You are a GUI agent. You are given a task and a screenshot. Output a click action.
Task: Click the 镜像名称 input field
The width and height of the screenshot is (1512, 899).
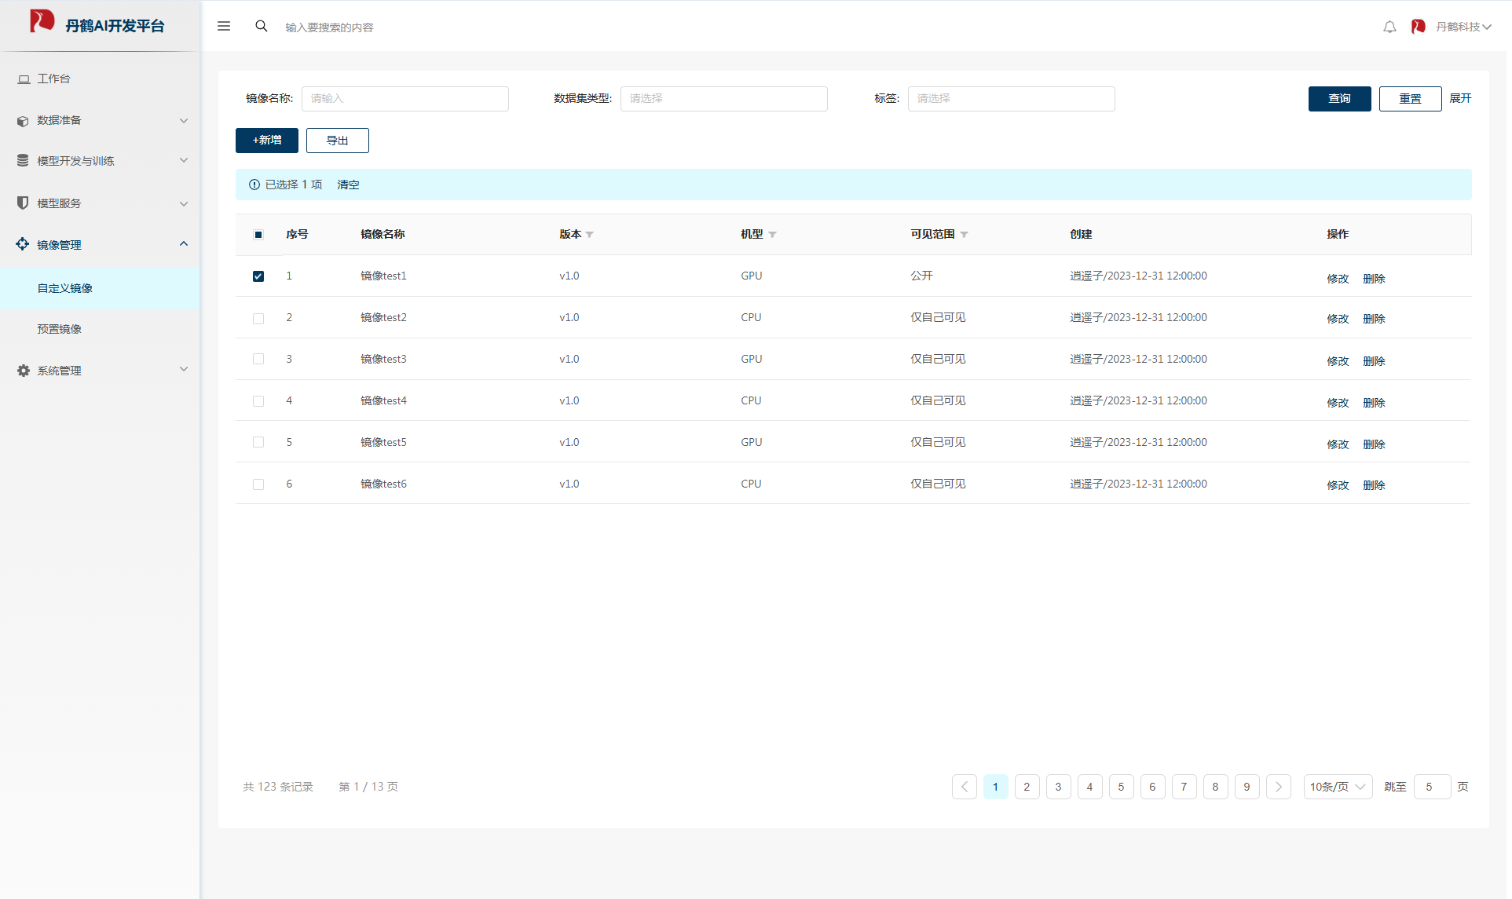pyautogui.click(x=405, y=99)
